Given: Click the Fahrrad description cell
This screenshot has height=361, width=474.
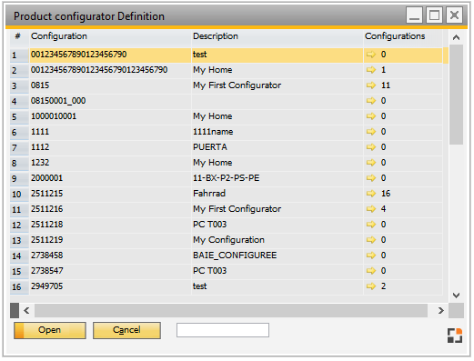Looking at the screenshot, I should coord(277,194).
